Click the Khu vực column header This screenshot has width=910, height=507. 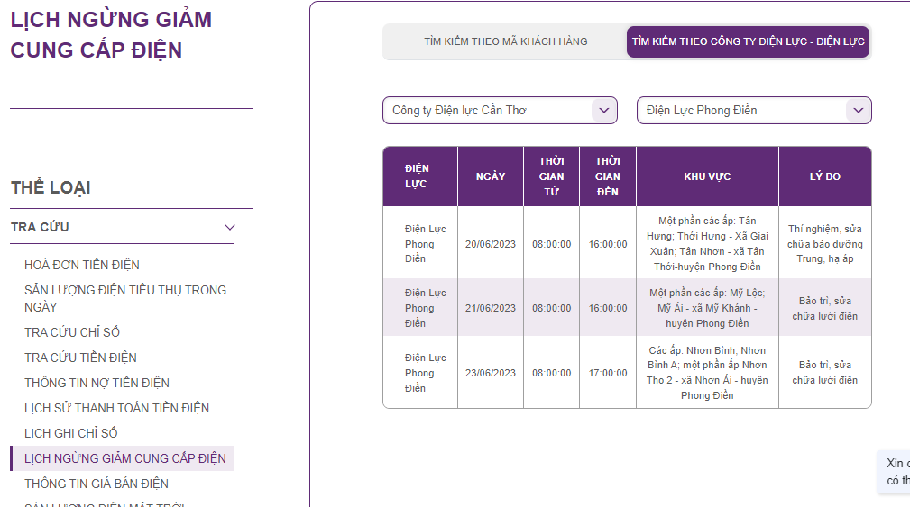[707, 177]
